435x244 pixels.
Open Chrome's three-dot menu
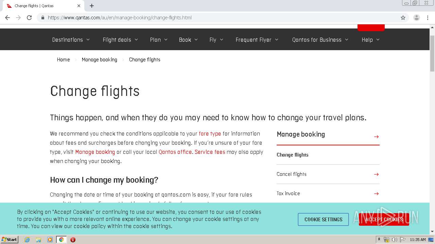click(x=428, y=18)
